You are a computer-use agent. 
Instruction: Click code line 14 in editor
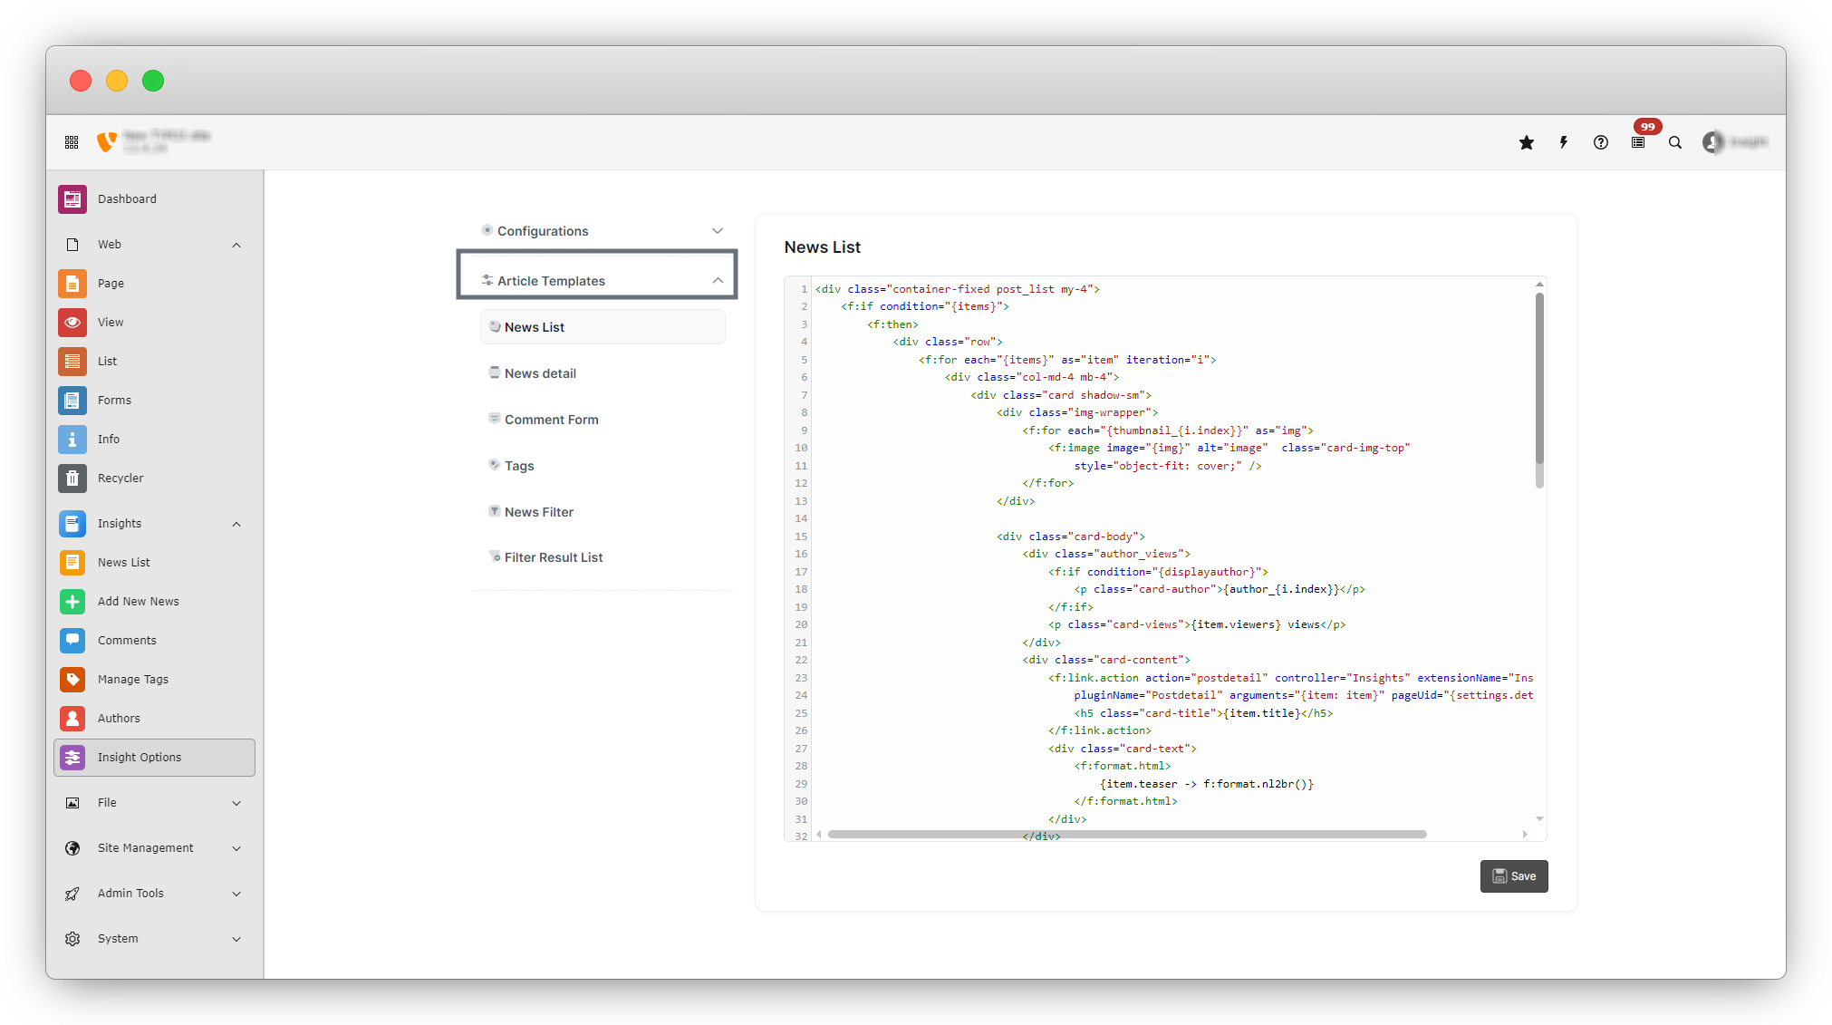[1087, 518]
